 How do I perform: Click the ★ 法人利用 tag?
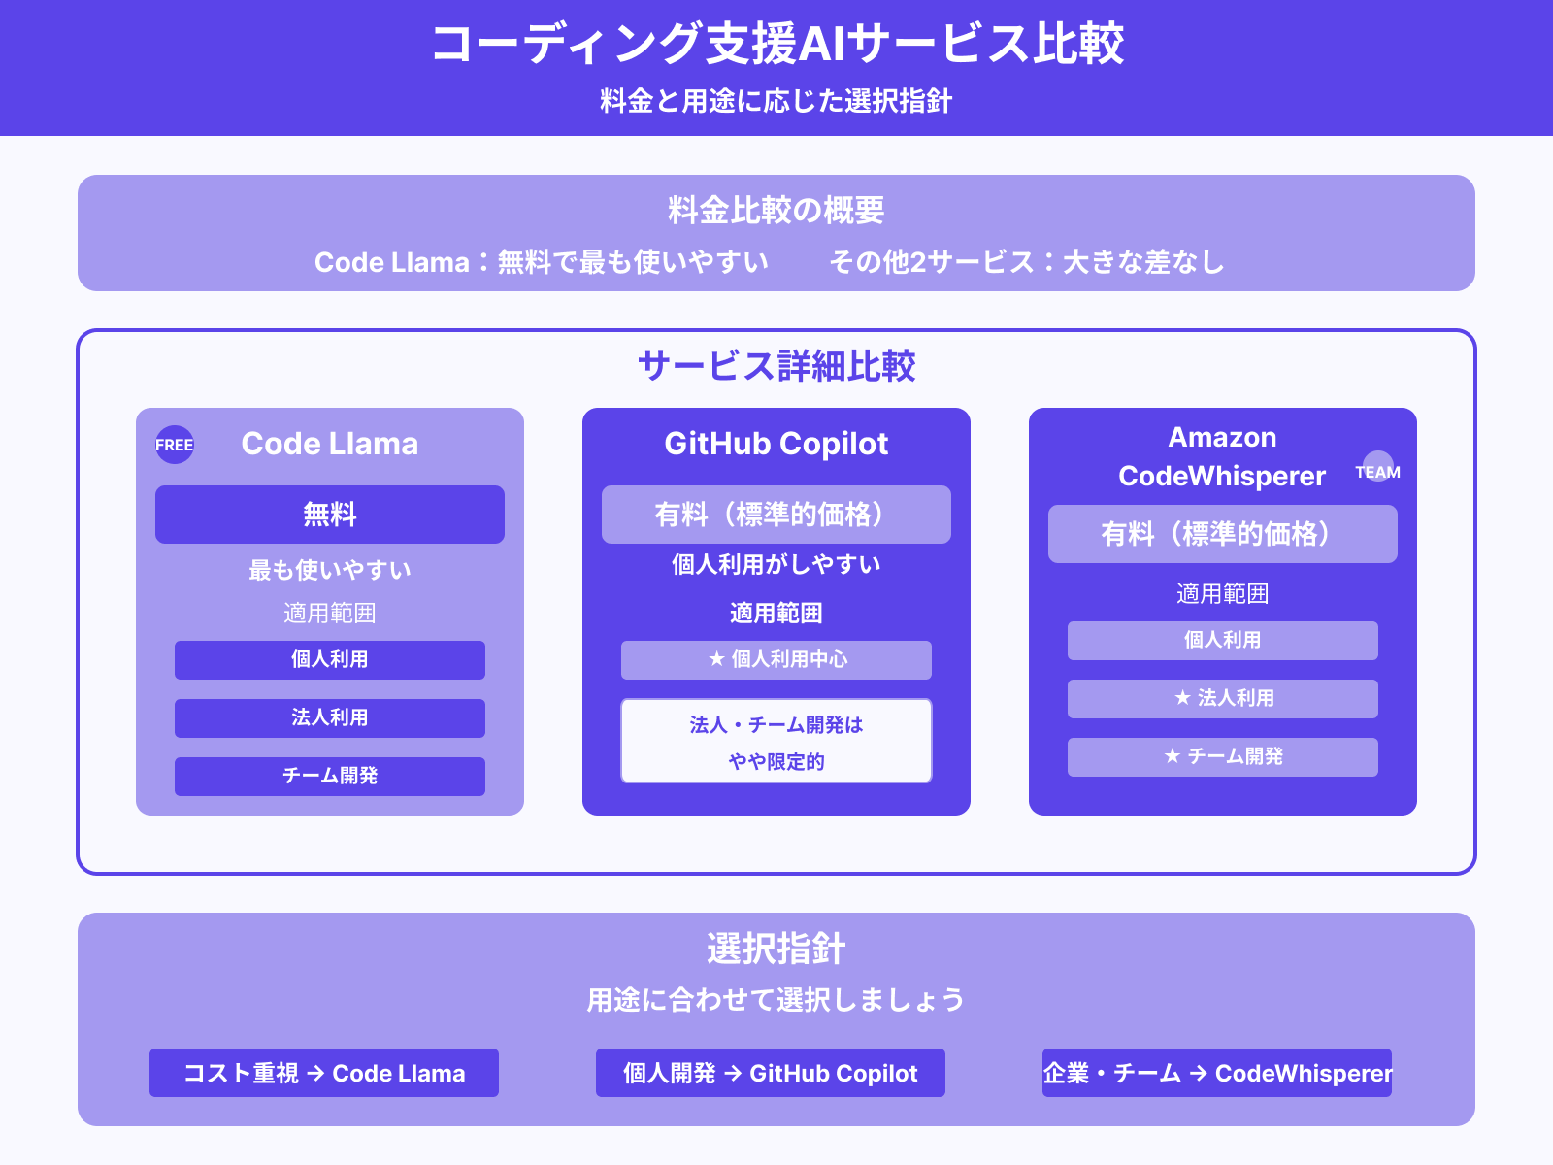coord(1223,699)
